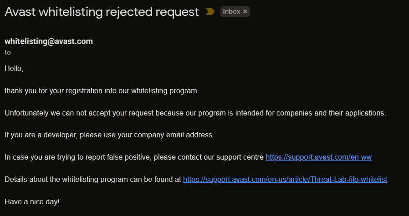Click the 'to' recipient line
Viewport: 409px width, 216px height.
[8, 52]
